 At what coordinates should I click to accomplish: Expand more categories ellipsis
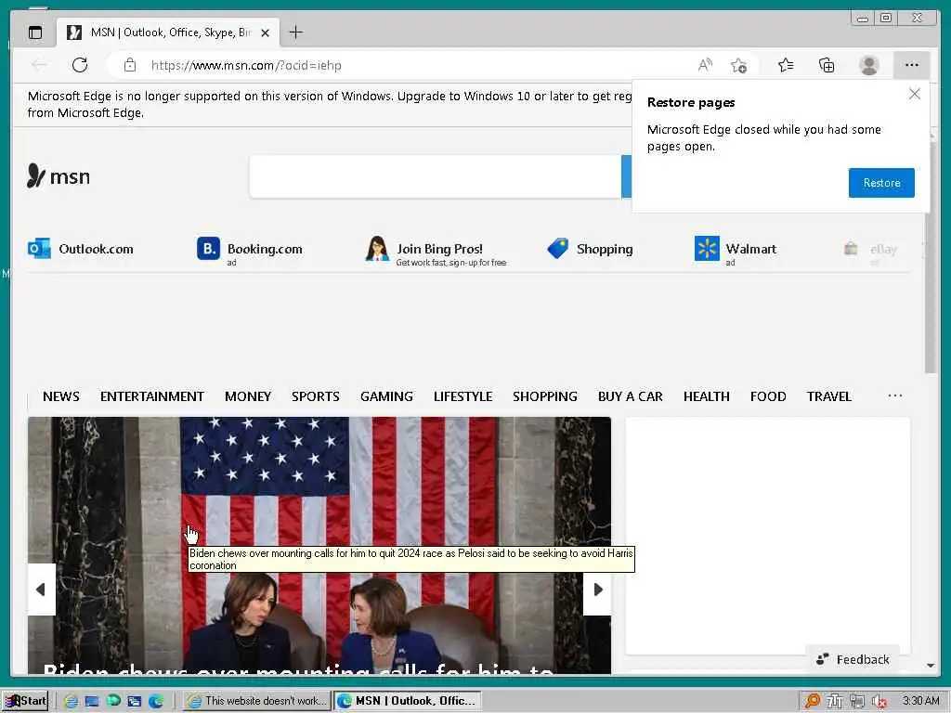[894, 395]
